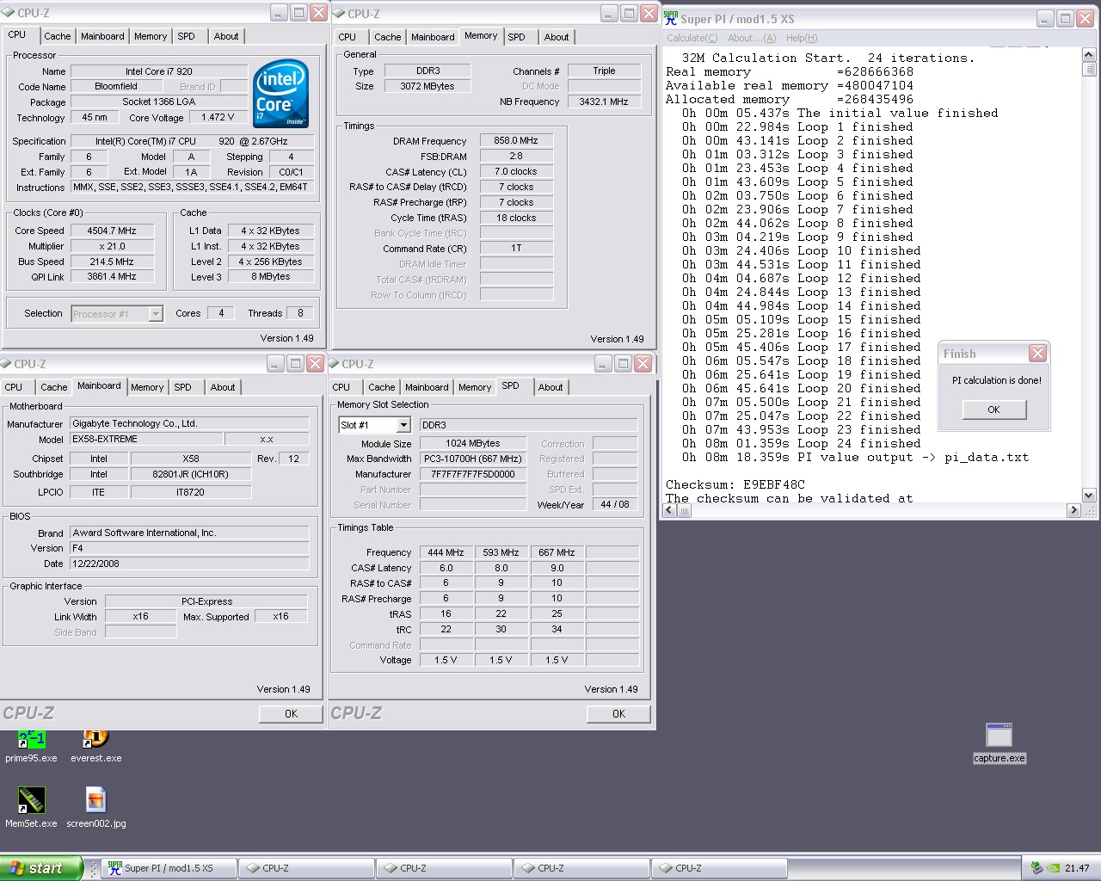Click Super PI horizontal scrollbar right arrow
This screenshot has height=881, width=1101.
pyautogui.click(x=1073, y=510)
